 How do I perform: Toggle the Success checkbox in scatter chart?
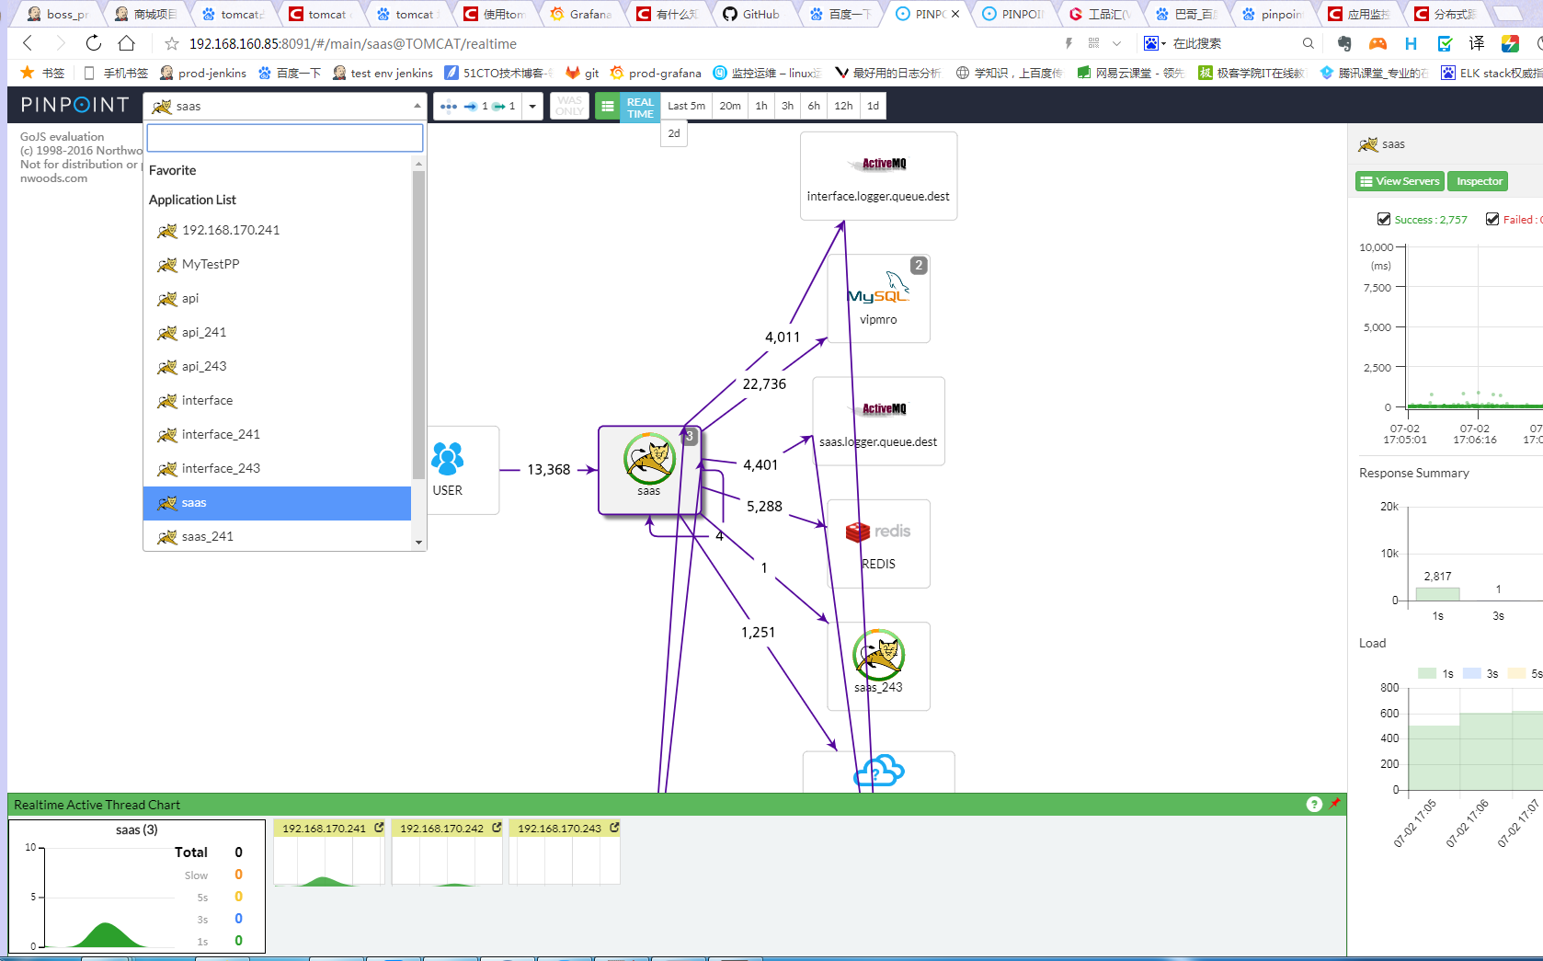[x=1384, y=219]
